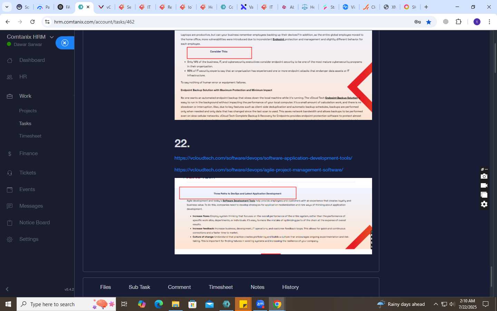Click the Dashboard menu label
The height and width of the screenshot is (311, 497).
pyautogui.click(x=32, y=60)
